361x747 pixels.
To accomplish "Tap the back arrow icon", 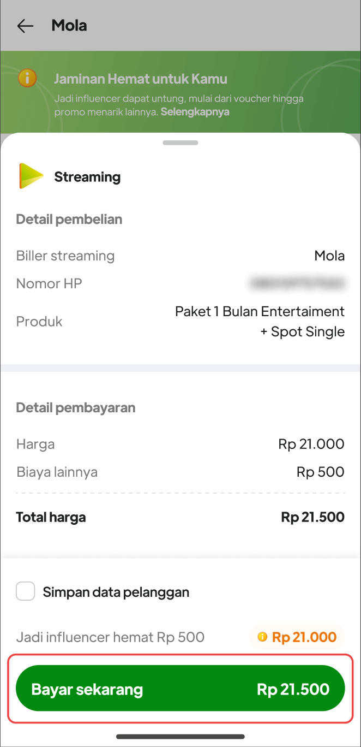I will (x=25, y=26).
